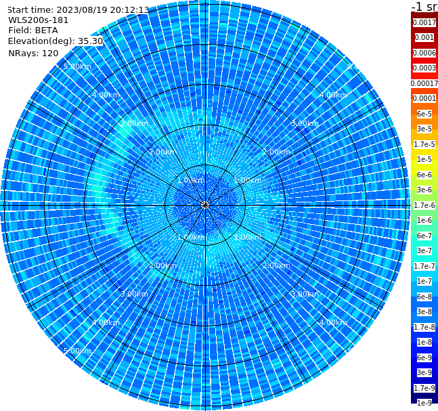Select the 1e-7 colorbar label
438x411 pixels.
click(424, 281)
